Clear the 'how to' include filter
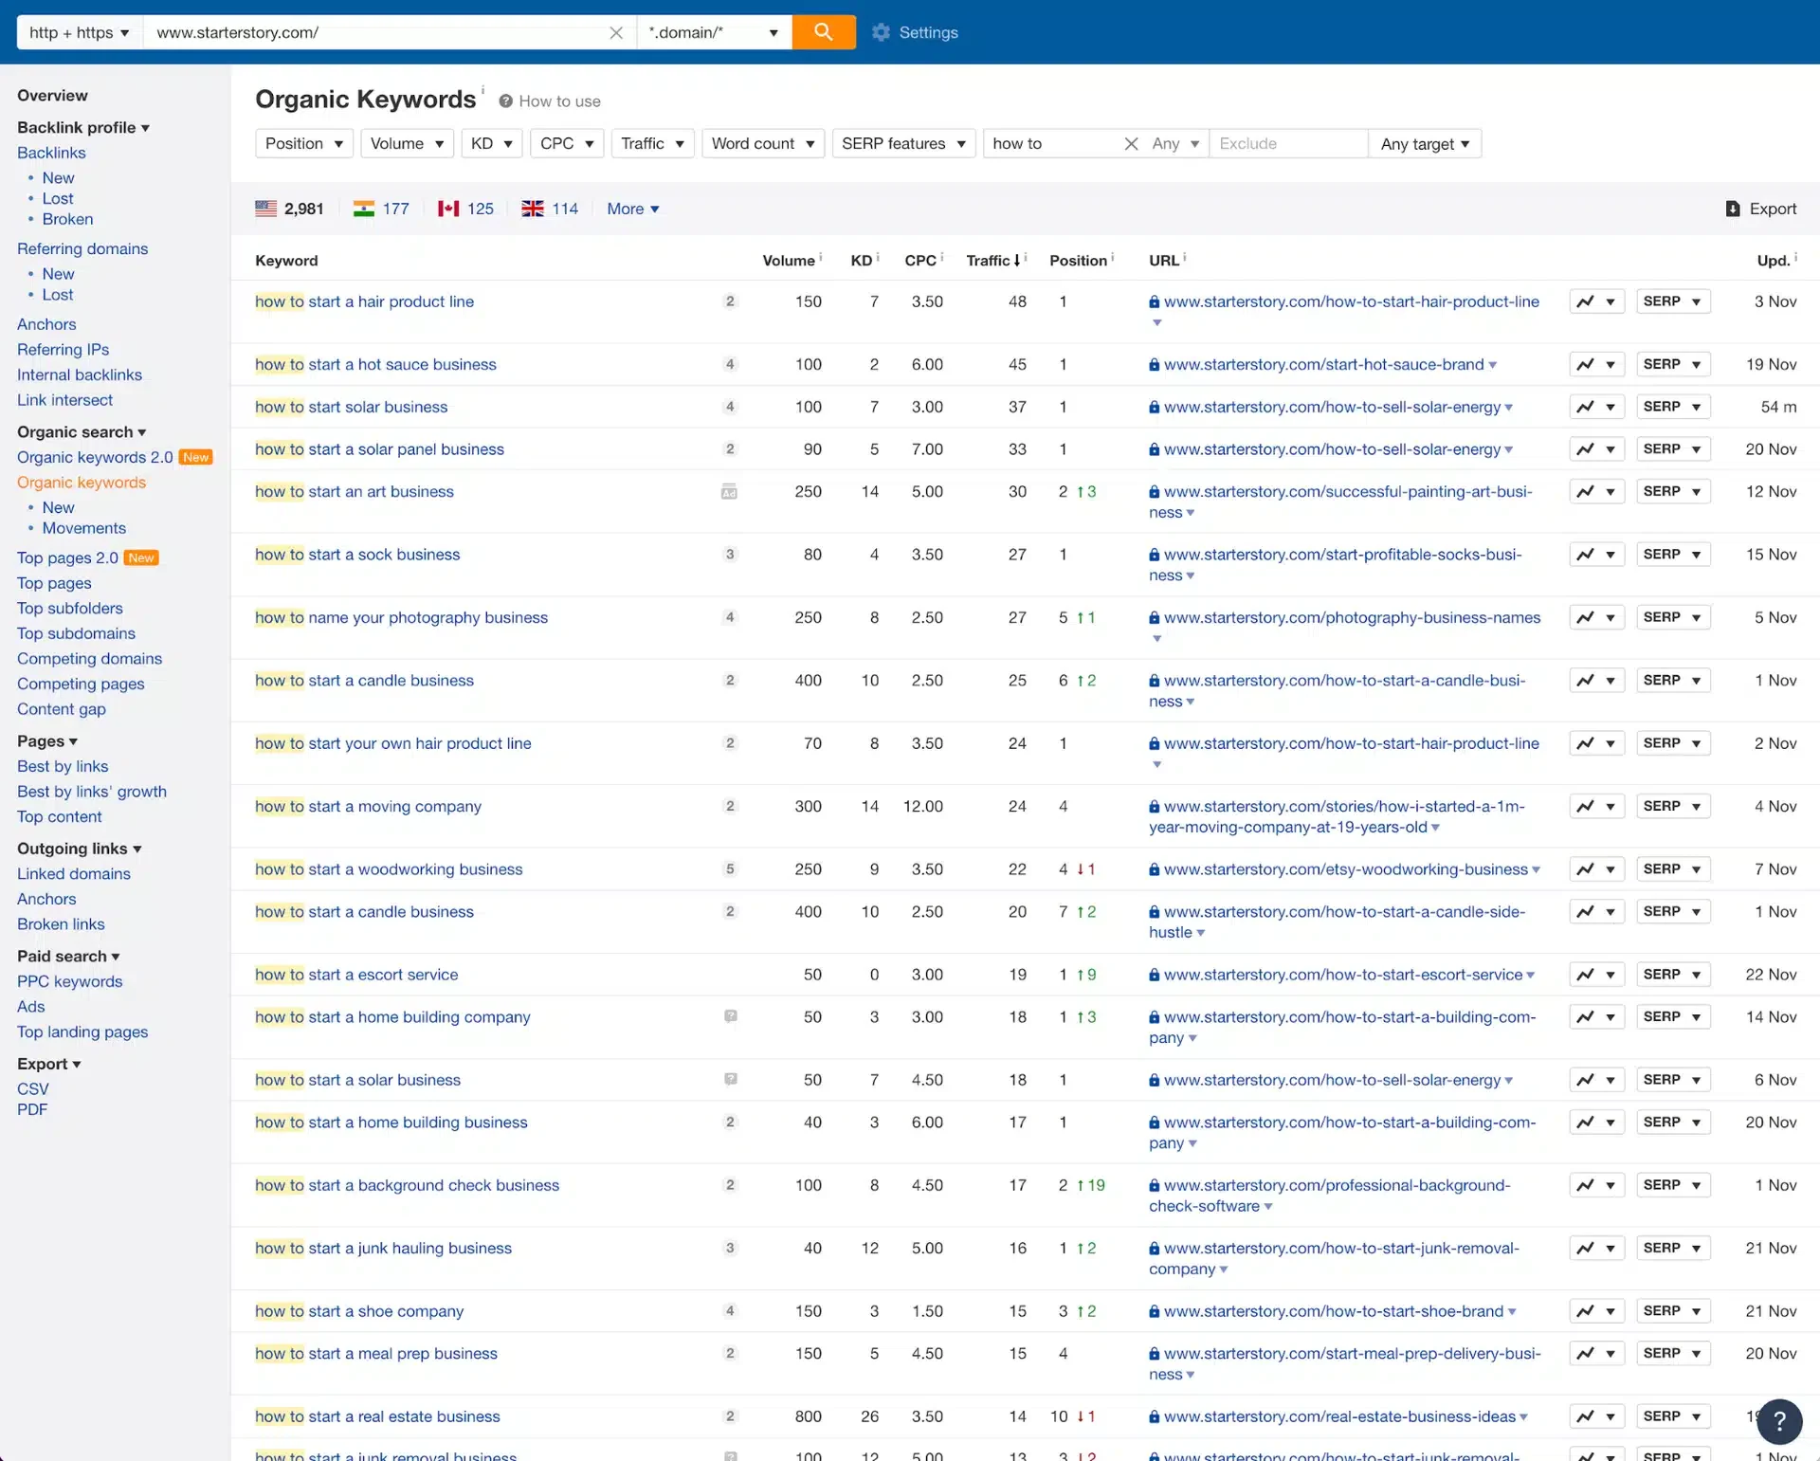 point(1131,144)
